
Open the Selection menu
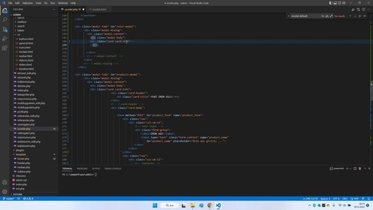(x=27, y=3)
